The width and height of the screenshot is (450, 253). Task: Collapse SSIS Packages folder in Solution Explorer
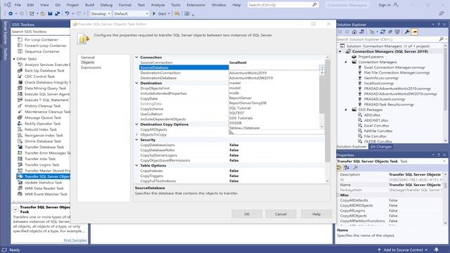[x=346, y=110]
